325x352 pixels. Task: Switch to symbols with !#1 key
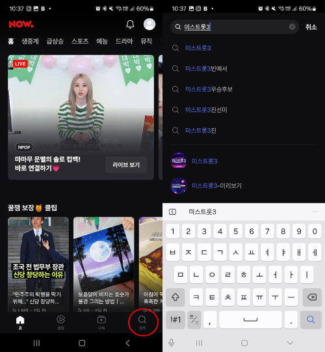pos(175,319)
